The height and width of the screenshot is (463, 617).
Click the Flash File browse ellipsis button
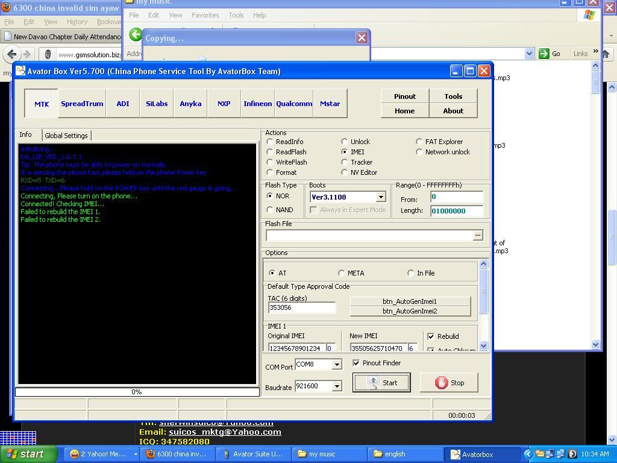[x=478, y=235]
